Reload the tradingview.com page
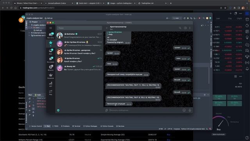The width and height of the screenshot is (250, 141). click(x=11, y=8)
